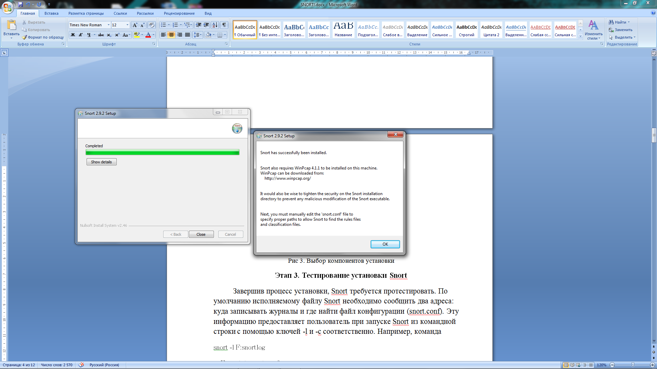The image size is (657, 369).
Task: Open Font dialog launcher (Шрифт)
Action: coord(154,44)
